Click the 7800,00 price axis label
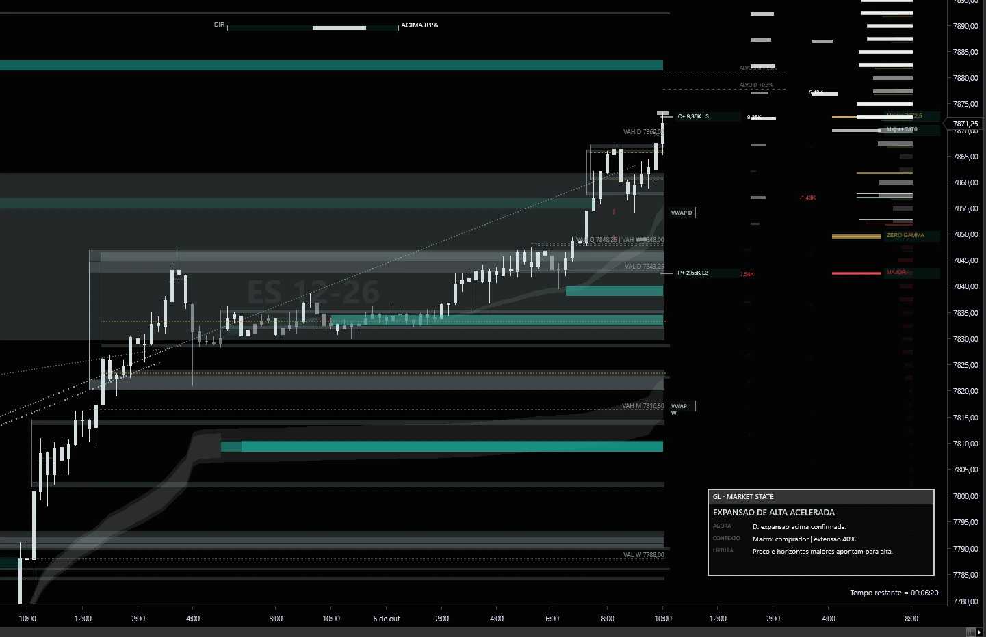Screen dimensions: 986x637 click(965, 496)
